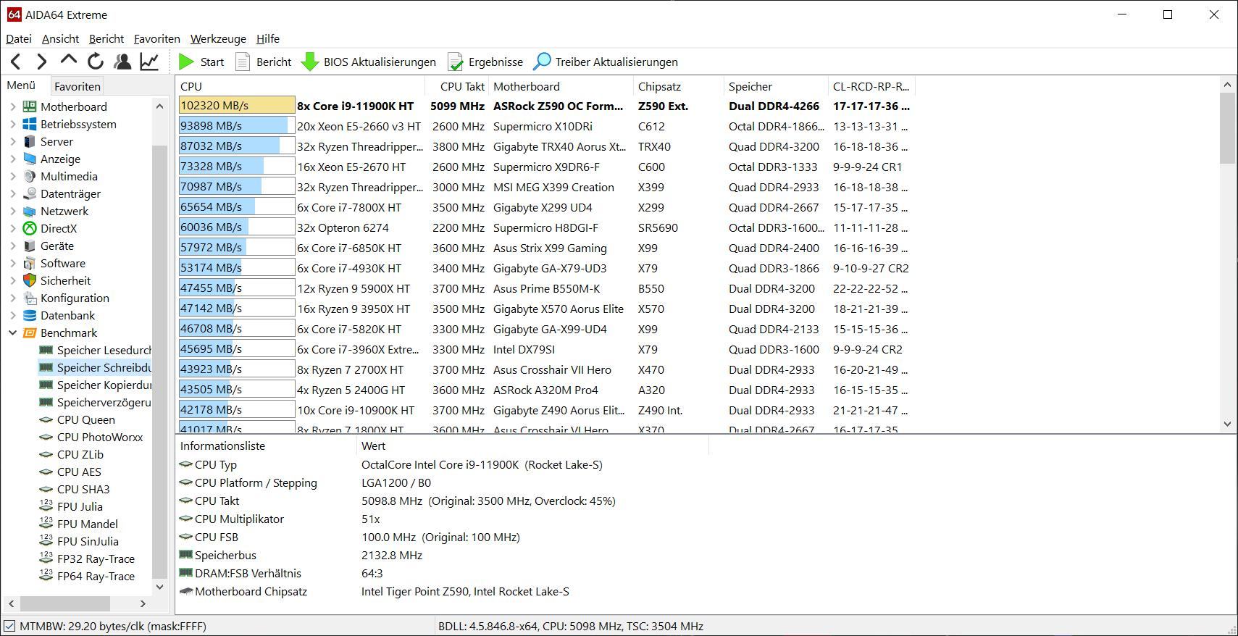The image size is (1238, 636).
Task: Click the sidebar horizontal scrollbar right arrow
Action: (x=143, y=603)
